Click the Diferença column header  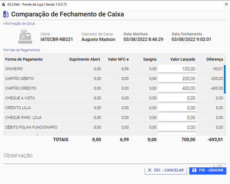coord(215,59)
